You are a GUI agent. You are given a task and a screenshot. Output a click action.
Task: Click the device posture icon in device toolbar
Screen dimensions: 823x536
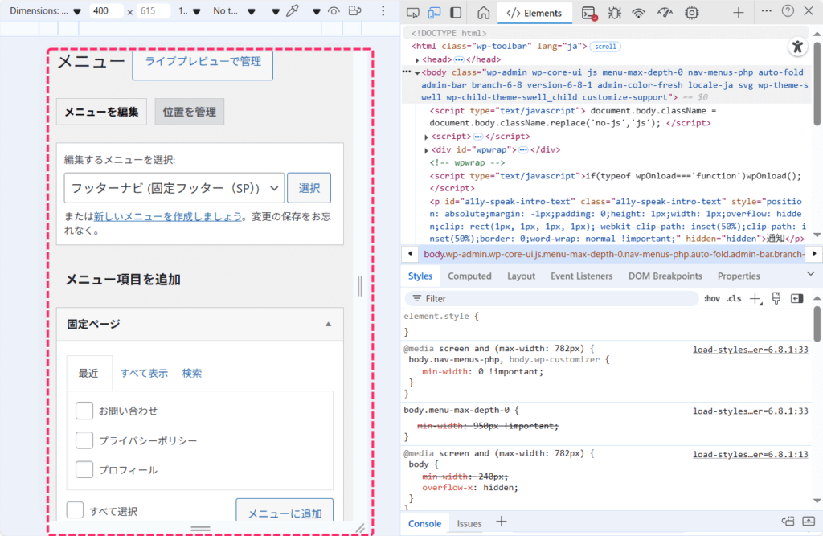pyautogui.click(x=355, y=11)
